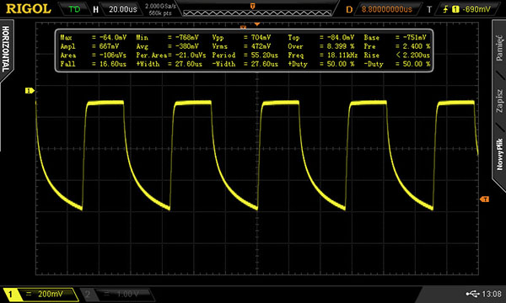This screenshot has width=506, height=303.
Task: Select the NowyPlik menu item
Action: coord(499,154)
